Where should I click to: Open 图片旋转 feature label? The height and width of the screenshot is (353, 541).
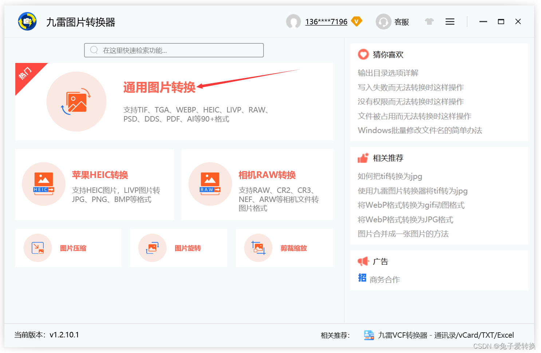click(x=188, y=248)
